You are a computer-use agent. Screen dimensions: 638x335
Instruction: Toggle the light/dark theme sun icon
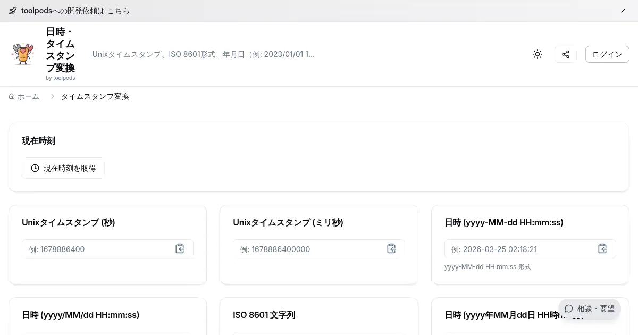538,54
